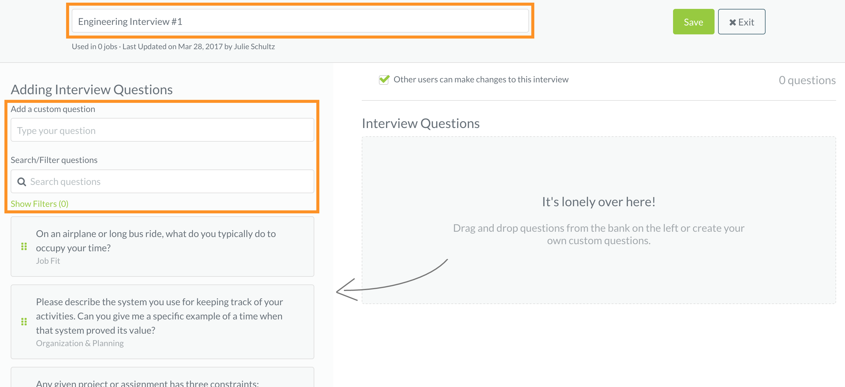This screenshot has width=845, height=387.
Task: Click the 'It's lonely over here!' message
Action: [598, 202]
